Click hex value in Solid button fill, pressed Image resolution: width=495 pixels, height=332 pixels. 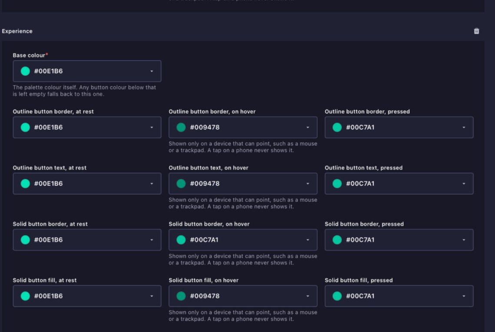(360, 296)
